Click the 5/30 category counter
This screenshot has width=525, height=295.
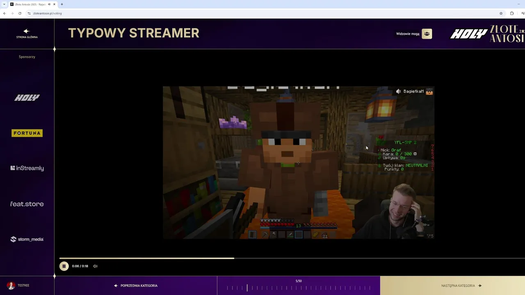point(299,281)
